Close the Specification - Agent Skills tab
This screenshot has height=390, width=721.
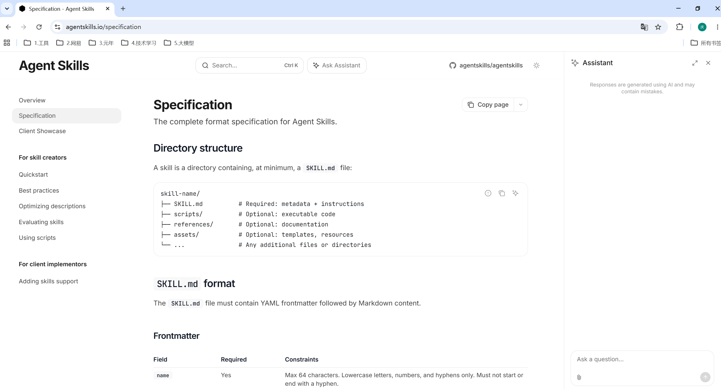coord(108,9)
